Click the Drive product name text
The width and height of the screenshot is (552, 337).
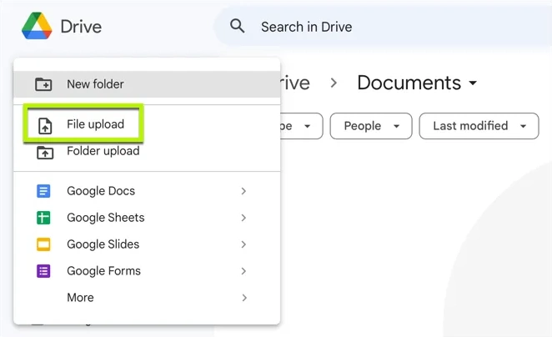click(x=81, y=27)
